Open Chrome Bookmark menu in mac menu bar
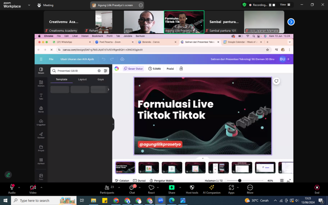This screenshot has width=328, height=205. pos(97,36)
